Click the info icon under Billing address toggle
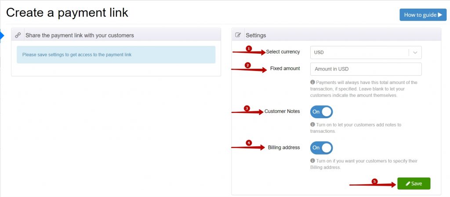 (312, 161)
